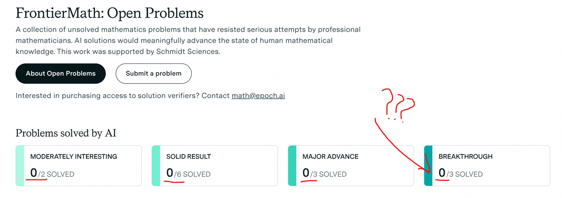This screenshot has width=562, height=198.
Task: Click the 0/3 SOLVED count under Major Advance
Action: (x=324, y=174)
